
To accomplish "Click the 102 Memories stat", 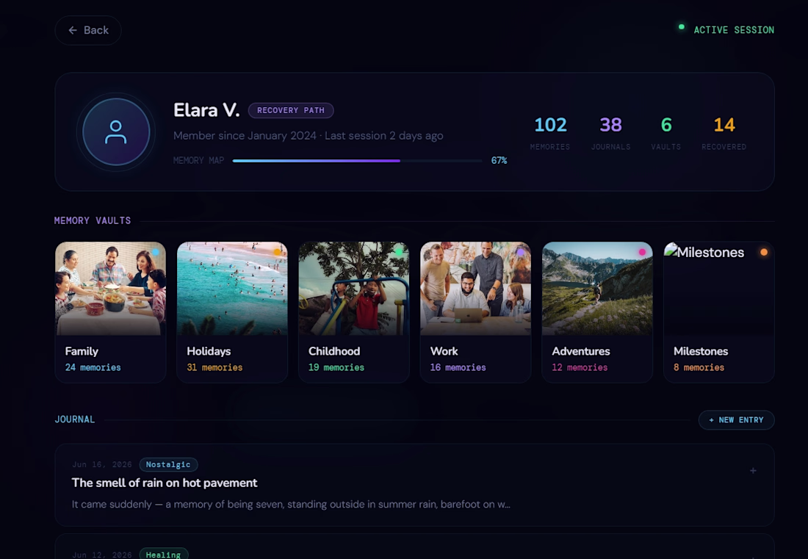I will (550, 132).
